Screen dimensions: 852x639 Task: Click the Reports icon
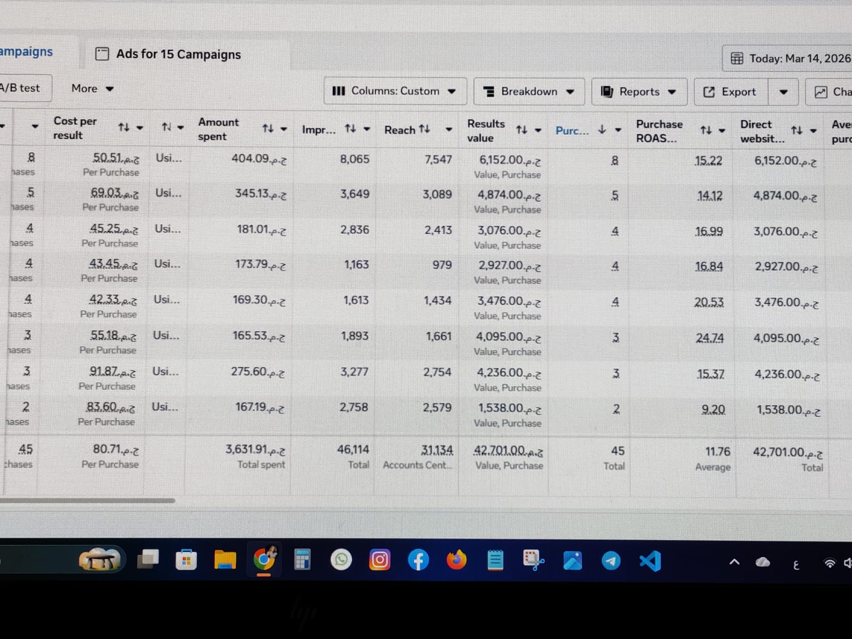pos(607,91)
